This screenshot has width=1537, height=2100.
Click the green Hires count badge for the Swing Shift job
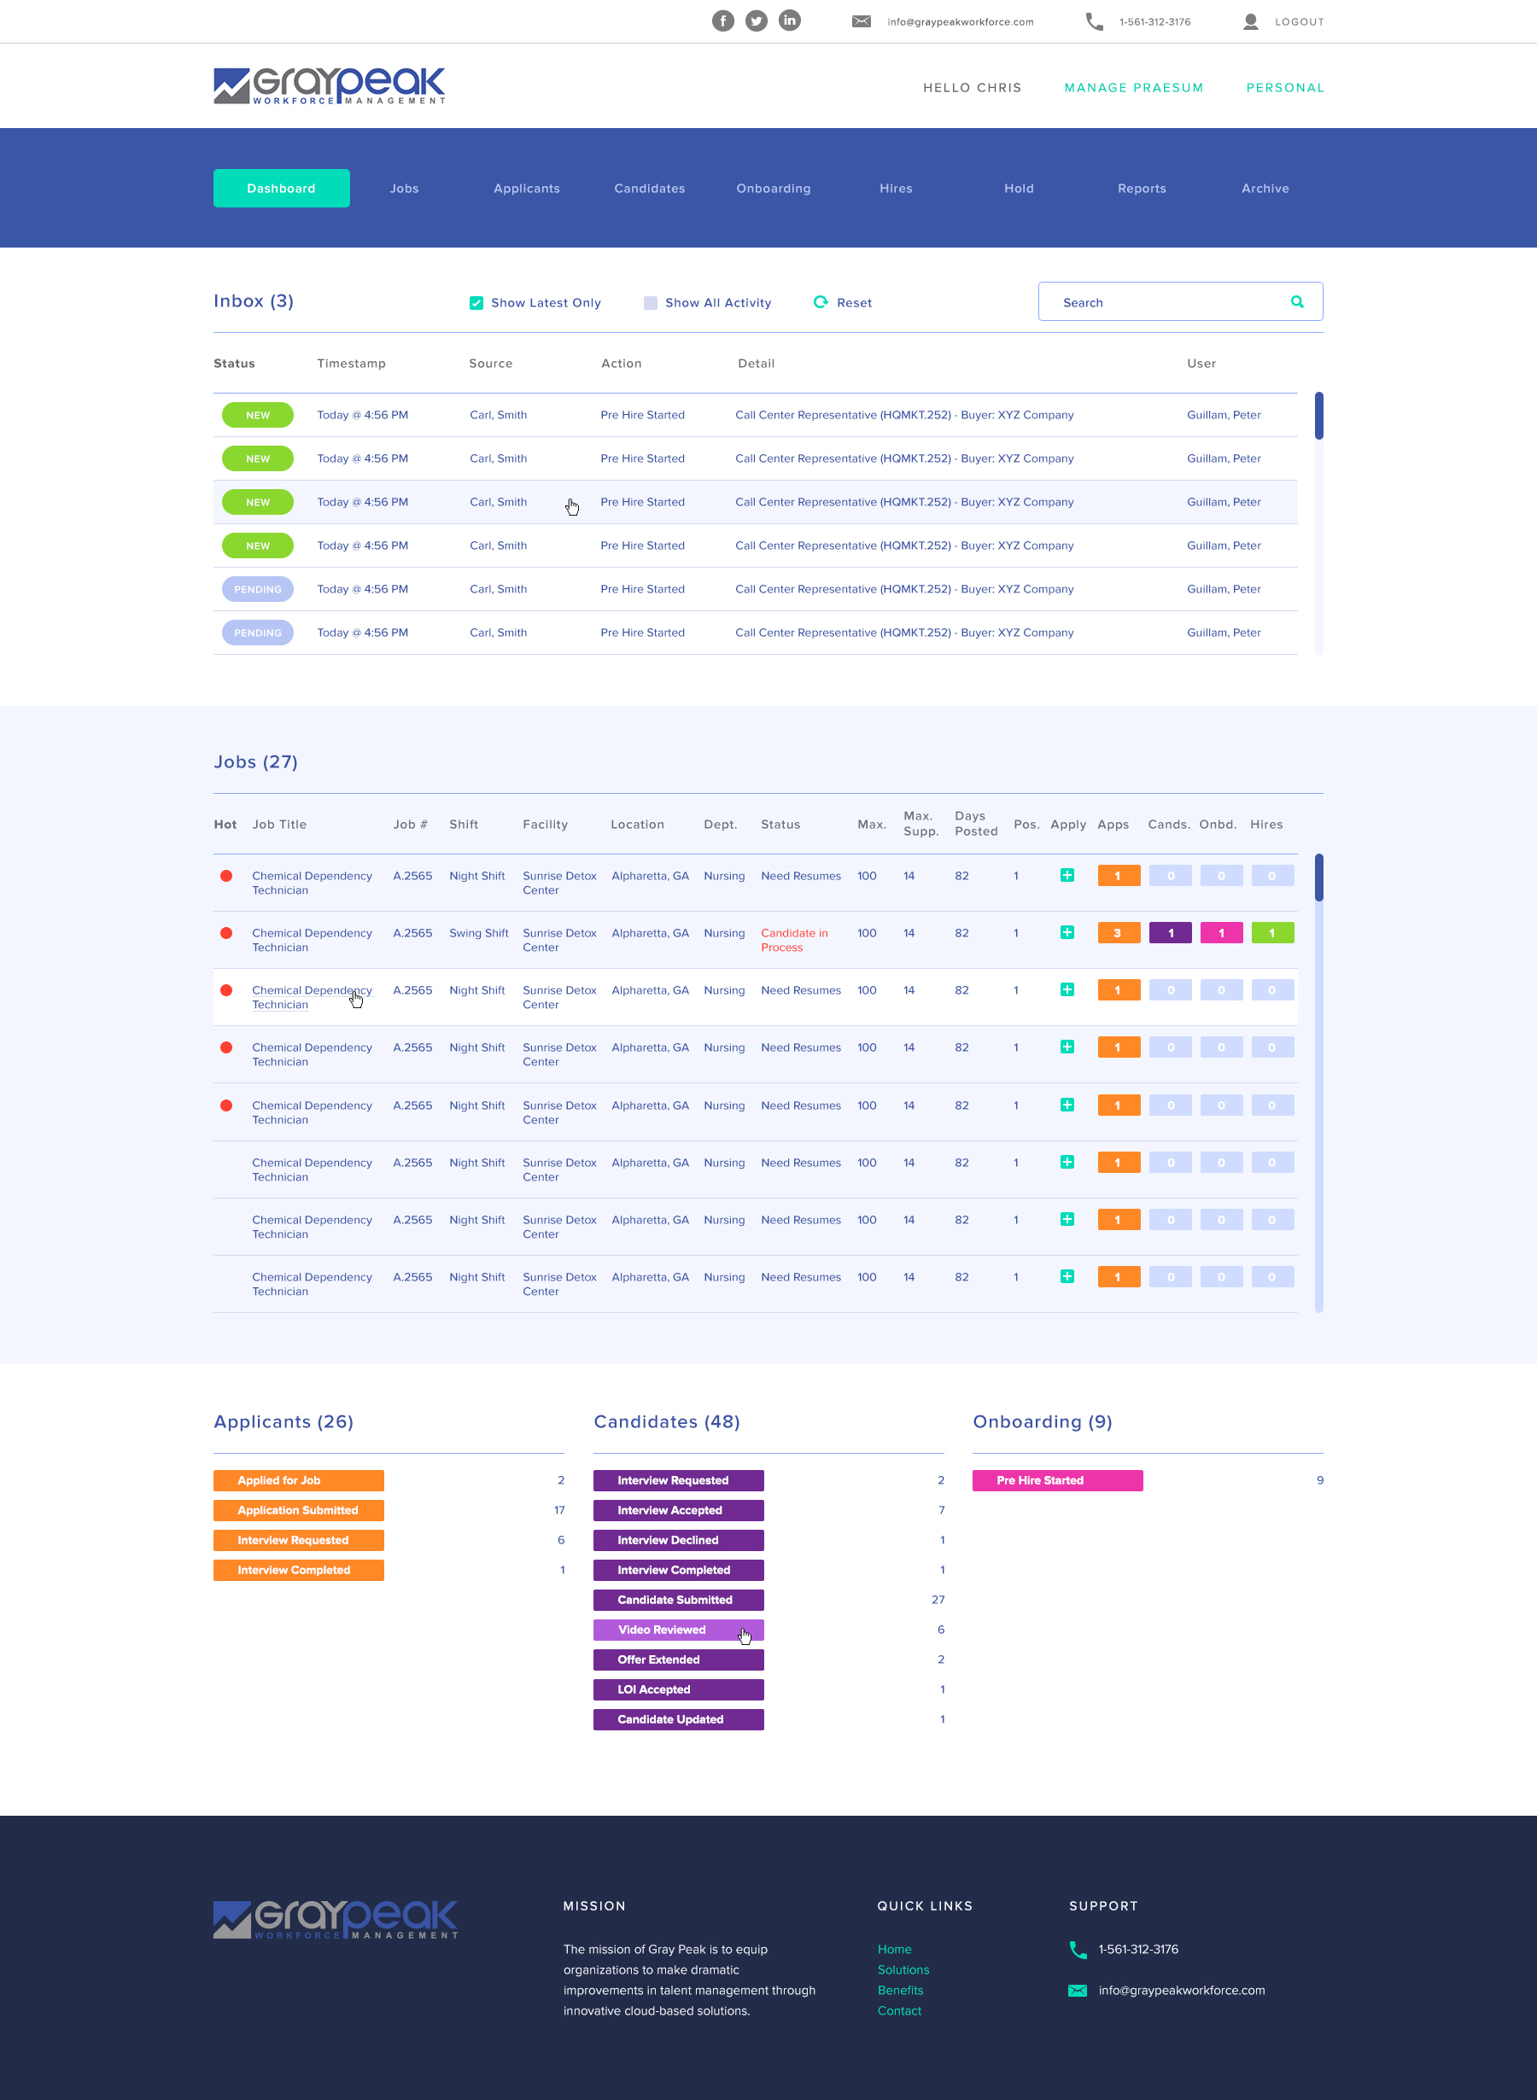tap(1271, 933)
